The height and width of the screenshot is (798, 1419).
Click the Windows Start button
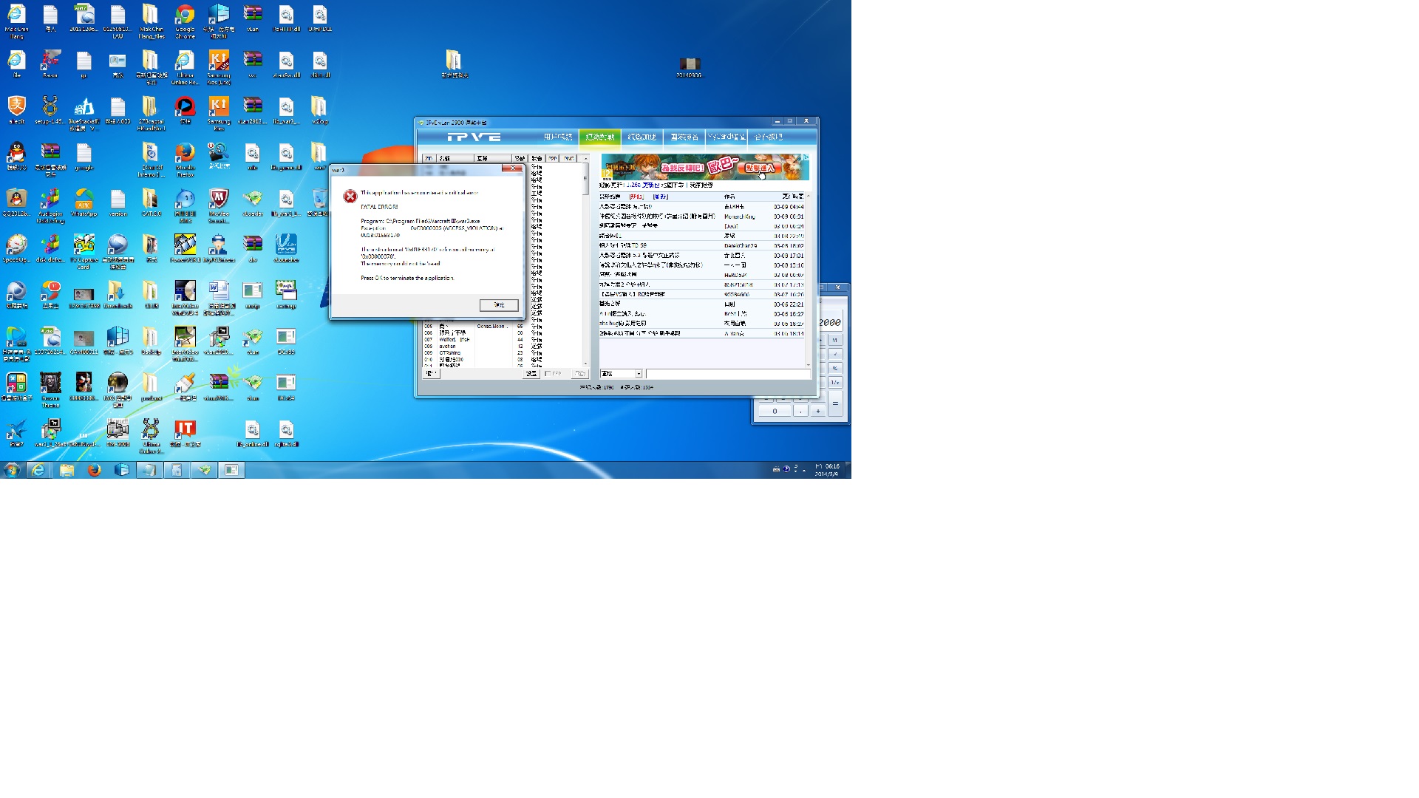pos(11,470)
